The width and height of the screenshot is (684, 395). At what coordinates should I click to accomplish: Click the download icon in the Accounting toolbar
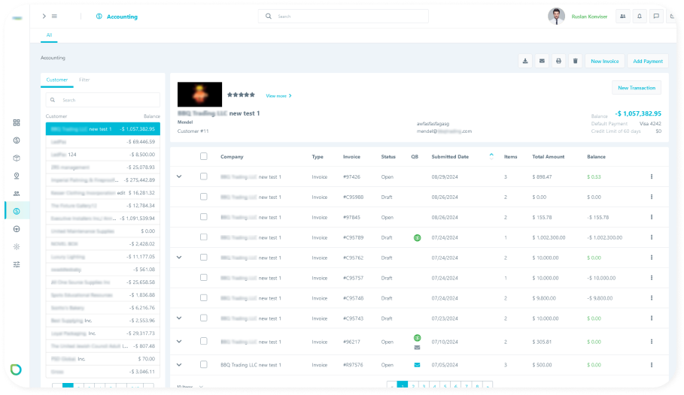[525, 61]
